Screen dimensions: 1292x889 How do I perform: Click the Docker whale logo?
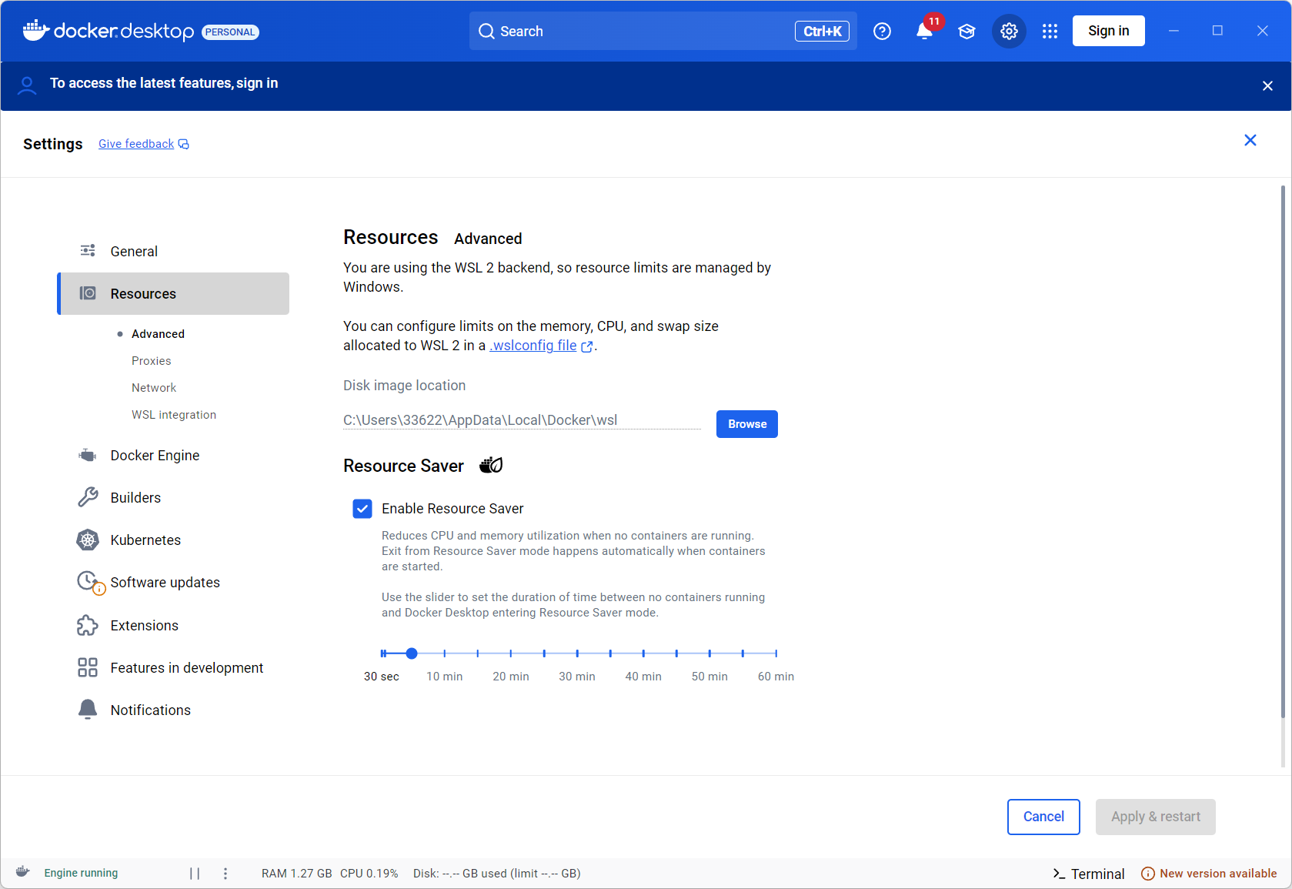(x=36, y=30)
